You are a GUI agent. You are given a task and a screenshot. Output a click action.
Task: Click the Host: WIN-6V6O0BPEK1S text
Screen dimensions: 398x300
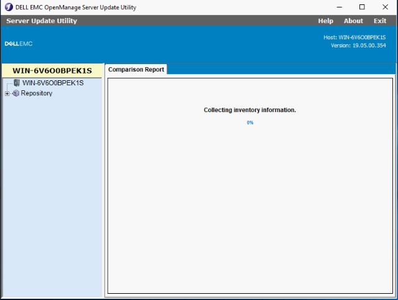click(354, 37)
